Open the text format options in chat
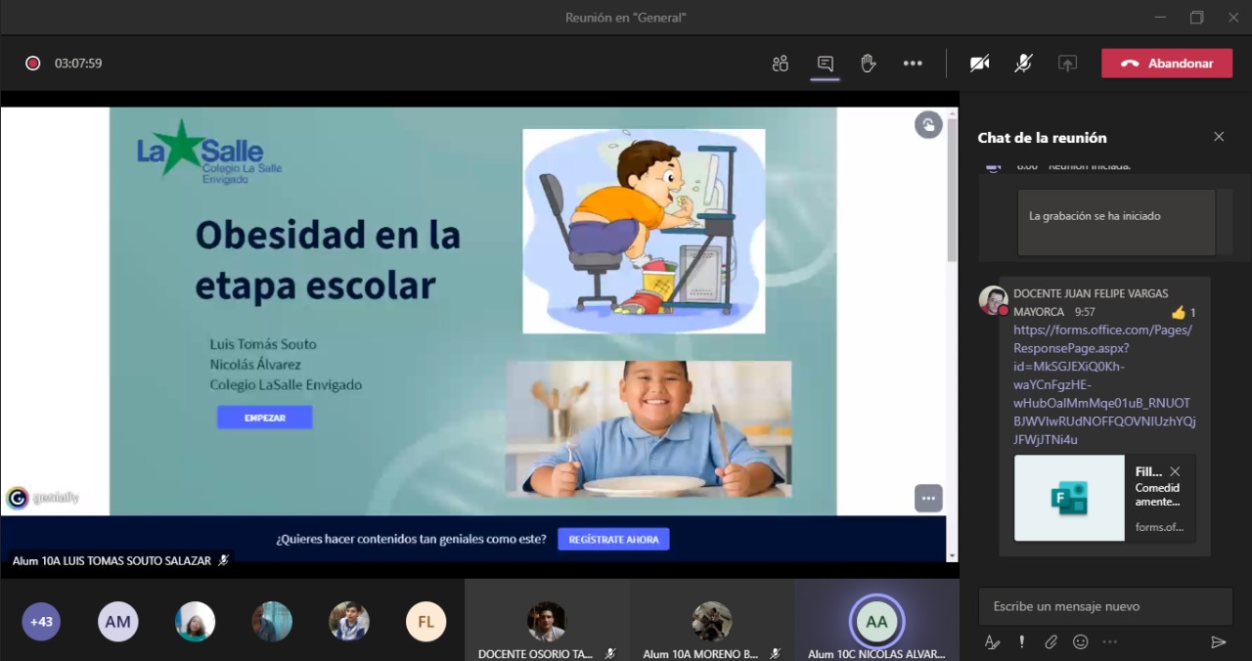 [992, 642]
